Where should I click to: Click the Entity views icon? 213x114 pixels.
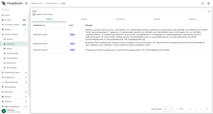(5, 63)
